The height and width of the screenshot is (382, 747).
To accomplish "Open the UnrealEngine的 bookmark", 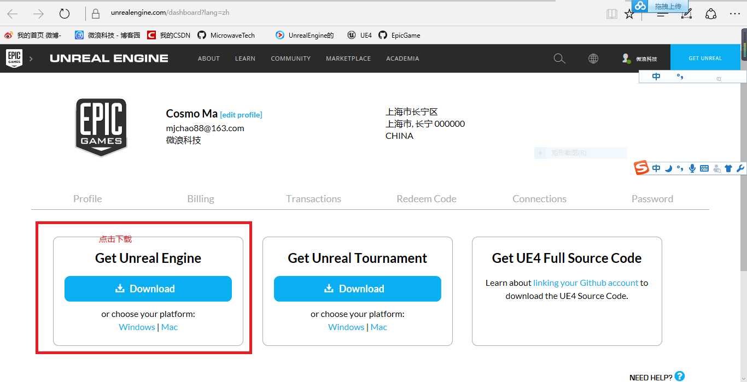I will (x=305, y=35).
